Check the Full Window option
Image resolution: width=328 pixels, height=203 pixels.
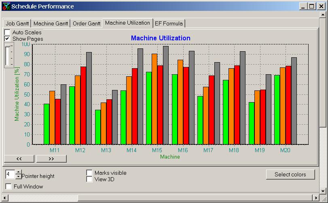pos(8,186)
